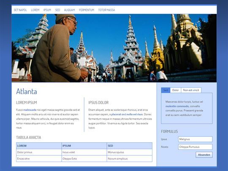Follow the placerat orci nulla vel risus link
The height and width of the screenshot is (171, 228).
point(127,114)
